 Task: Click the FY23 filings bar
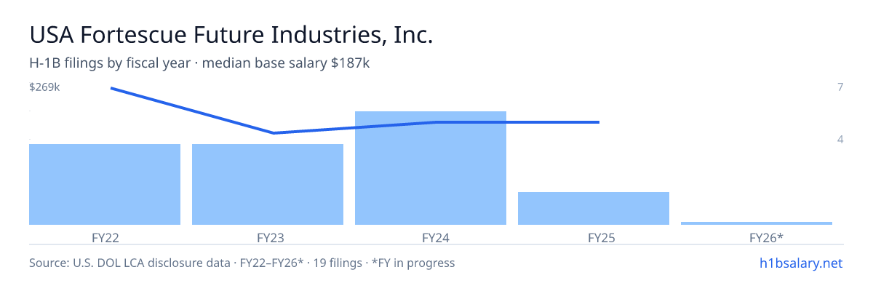[268, 184]
